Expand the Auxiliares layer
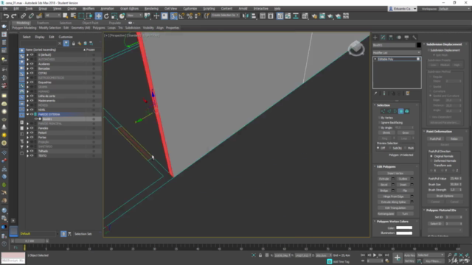This screenshot has width=472, height=265. pos(27,64)
